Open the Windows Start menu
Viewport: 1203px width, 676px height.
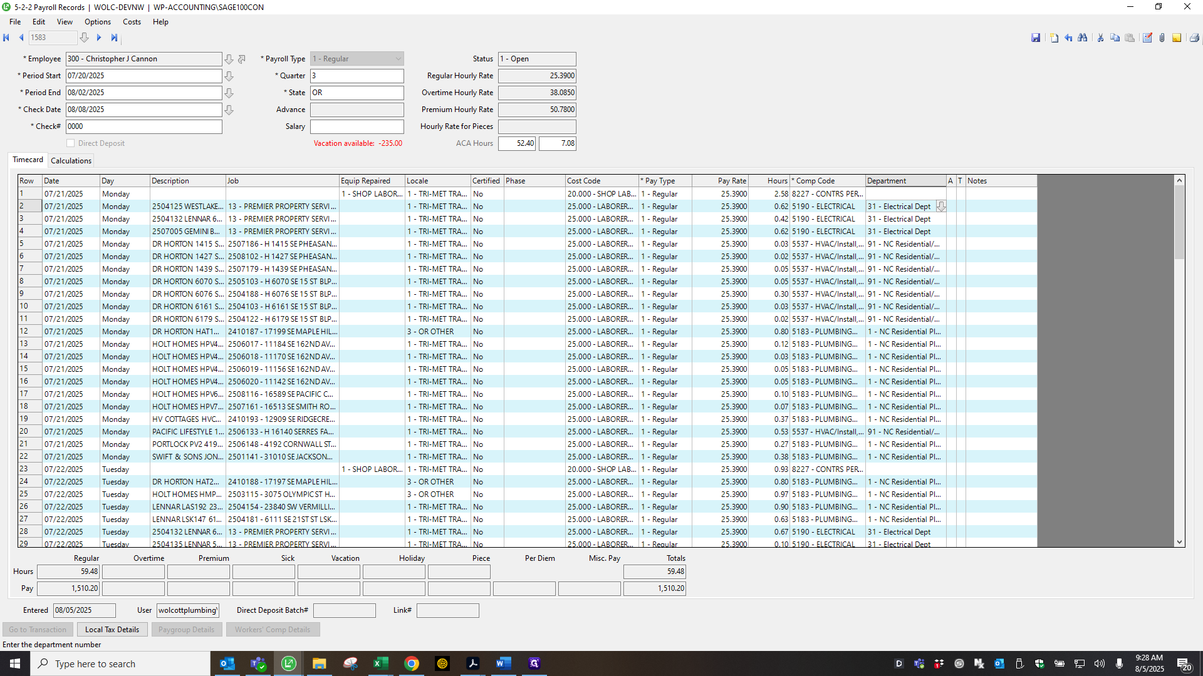(15, 663)
